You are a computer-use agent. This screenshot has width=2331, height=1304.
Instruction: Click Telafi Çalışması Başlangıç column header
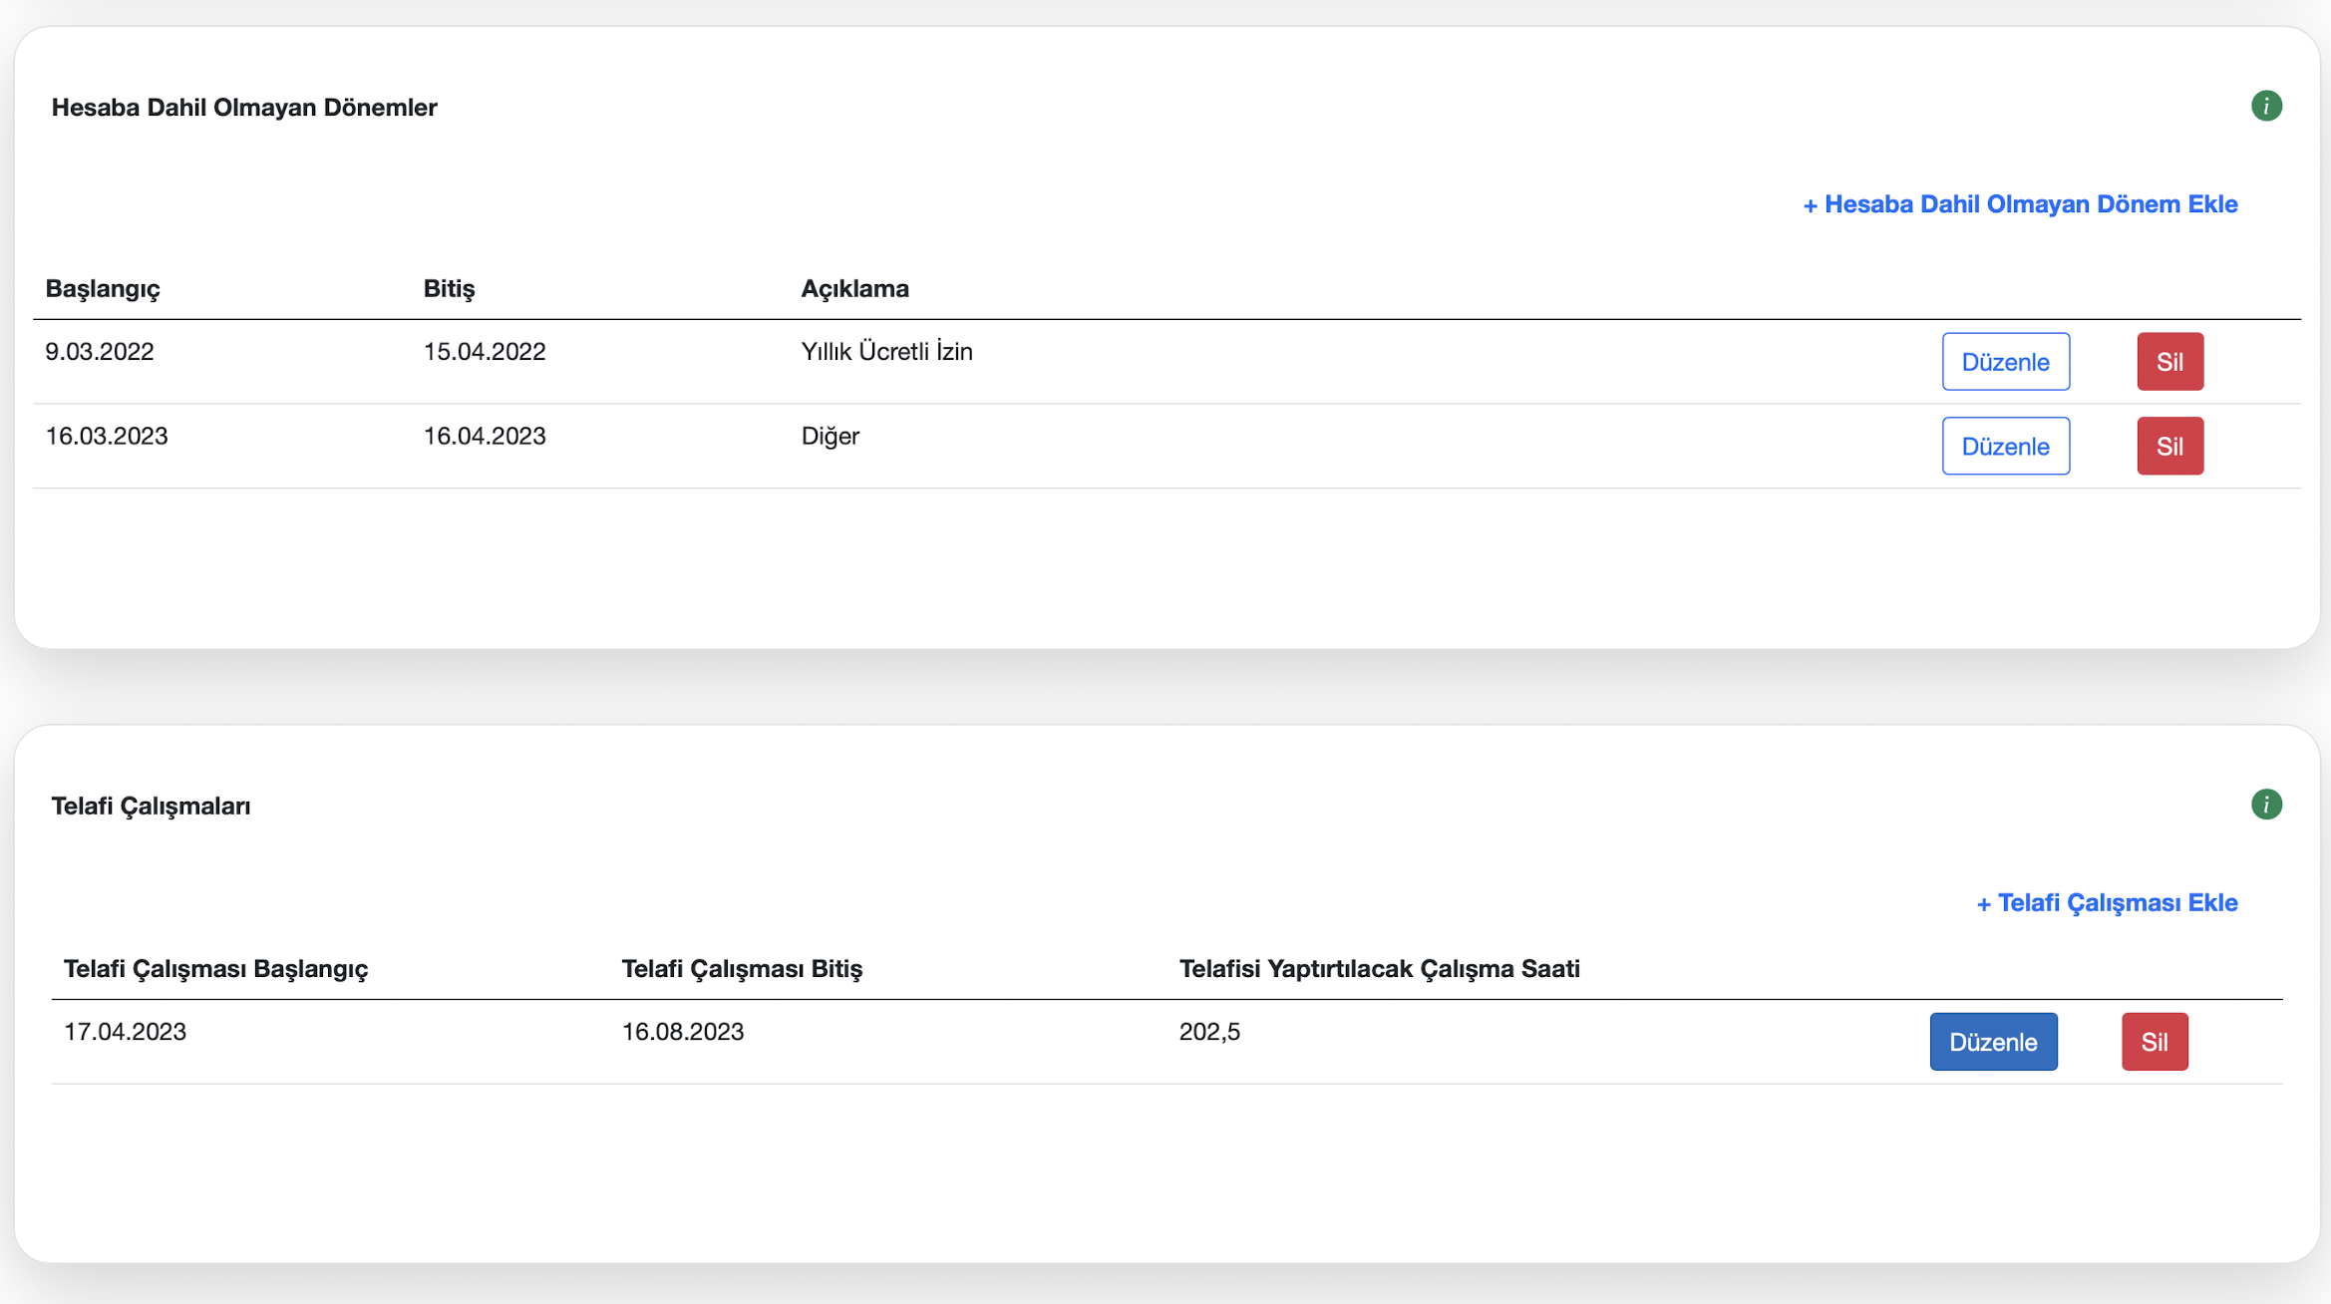click(x=215, y=969)
